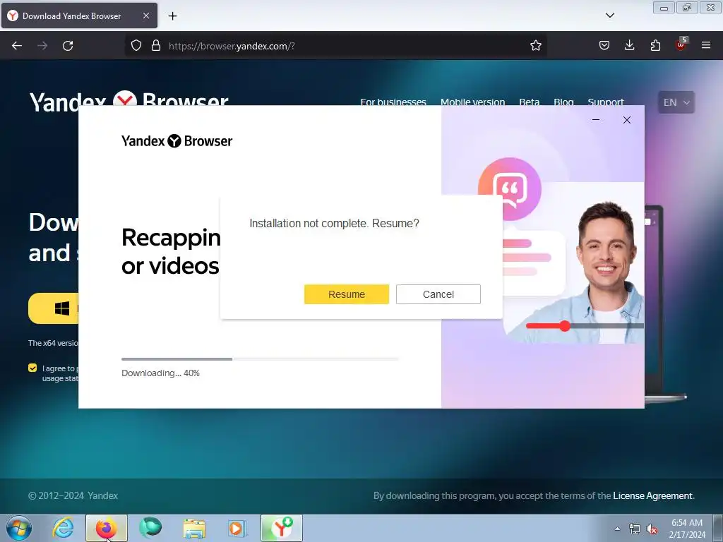Go back using the browser's back arrow
The width and height of the screenshot is (723, 542).
pos(17,46)
